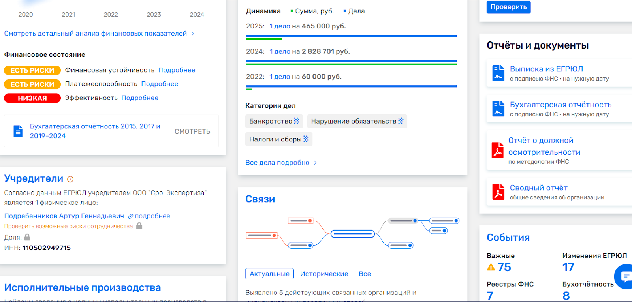Image resolution: width=632 pixels, height=302 pixels.
Task: Open the chat support bubble icon
Action: 626,276
